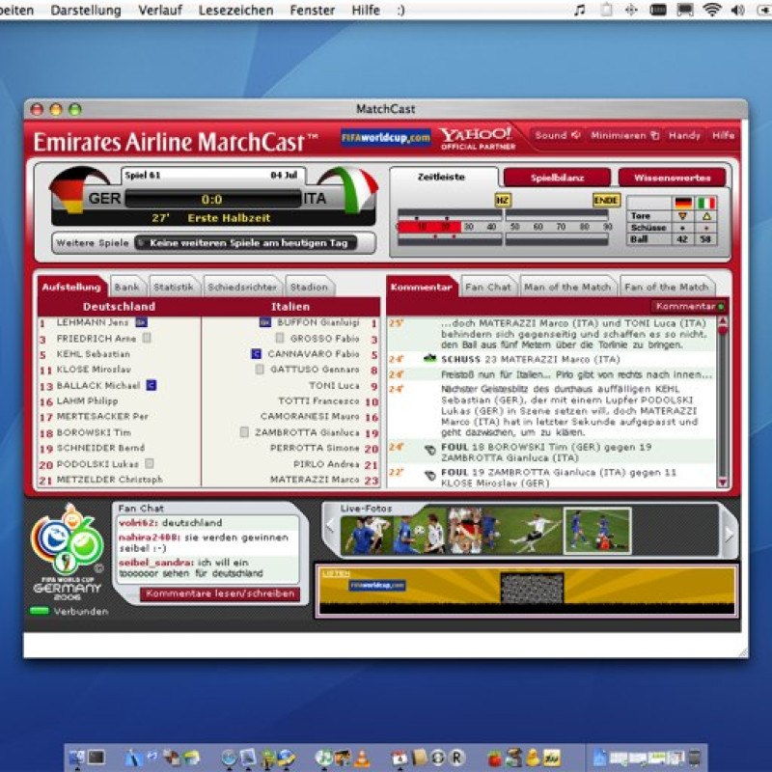Image resolution: width=772 pixels, height=772 pixels.
Task: Show next Live-Fotos with right arrow
Action: tap(729, 534)
